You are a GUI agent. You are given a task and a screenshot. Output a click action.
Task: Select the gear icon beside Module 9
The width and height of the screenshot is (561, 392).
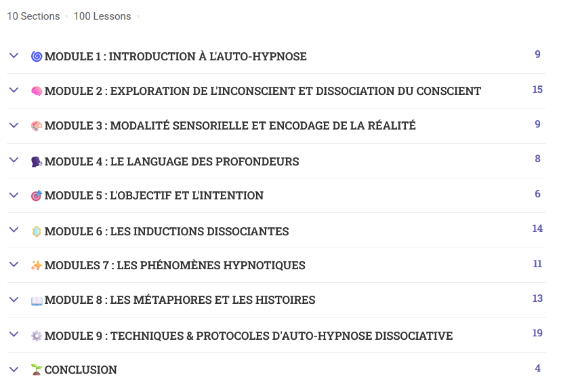(37, 334)
